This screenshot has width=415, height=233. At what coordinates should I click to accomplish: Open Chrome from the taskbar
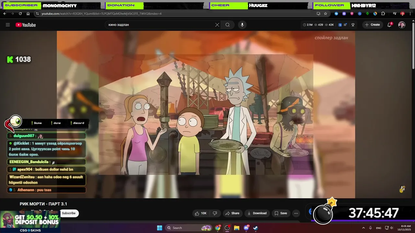(218, 228)
